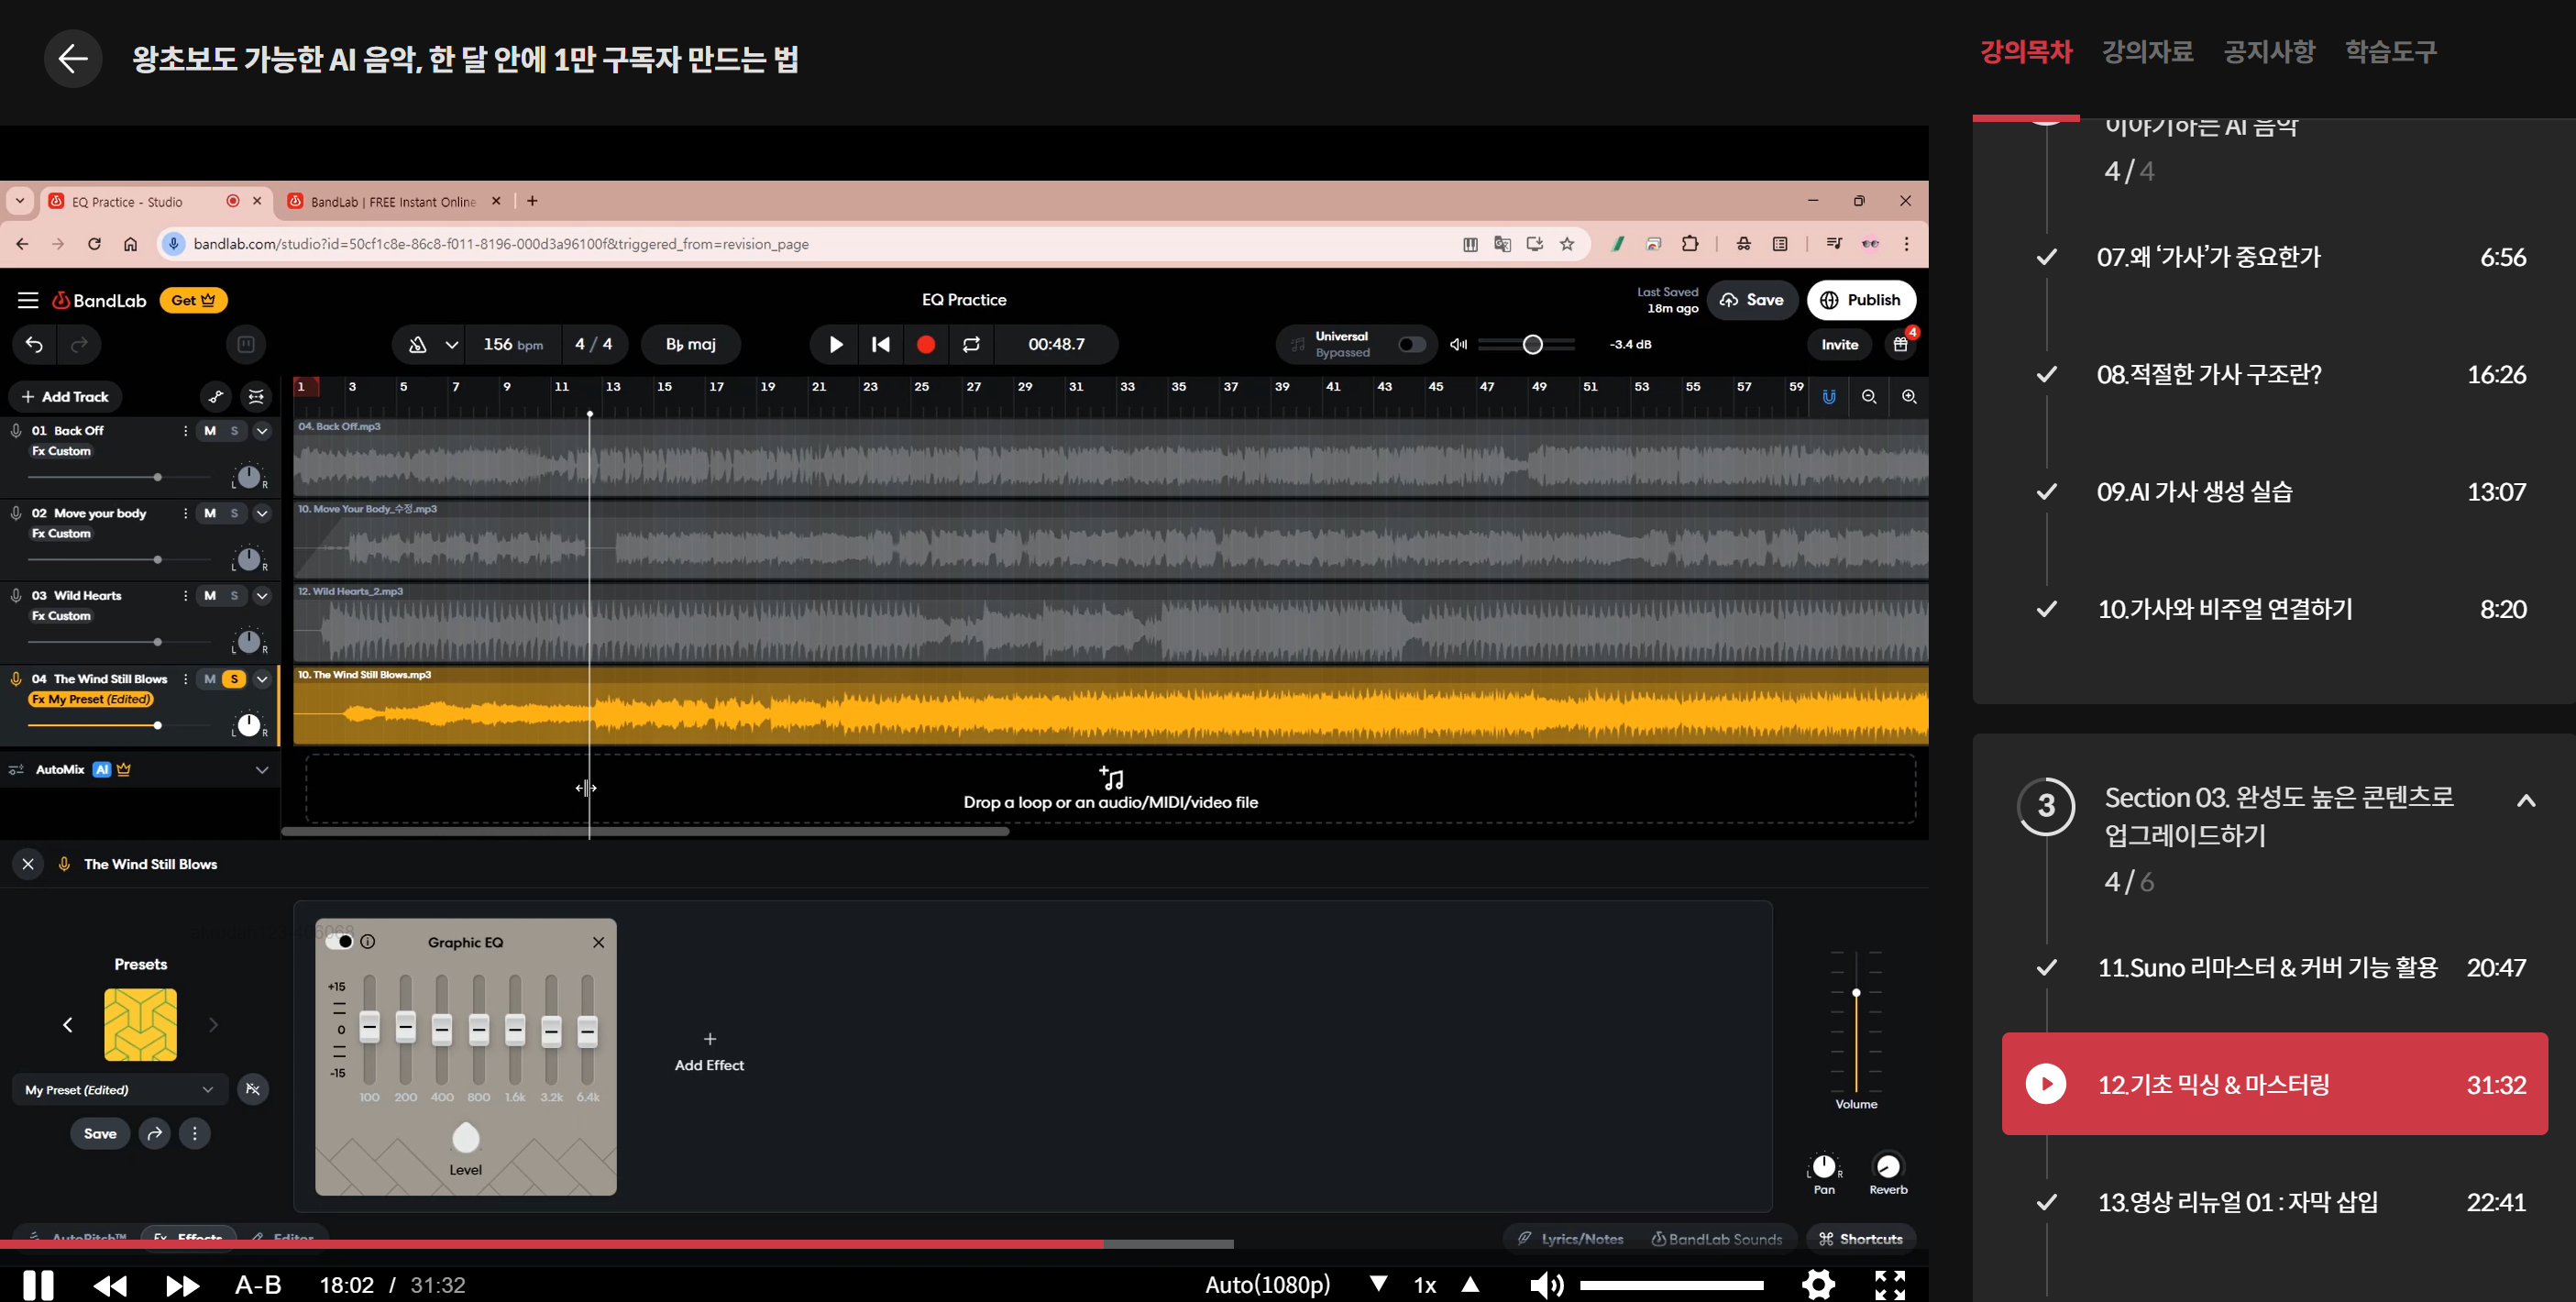Mute the Back Off track
This screenshot has height=1302, width=2576.
pyautogui.click(x=210, y=431)
